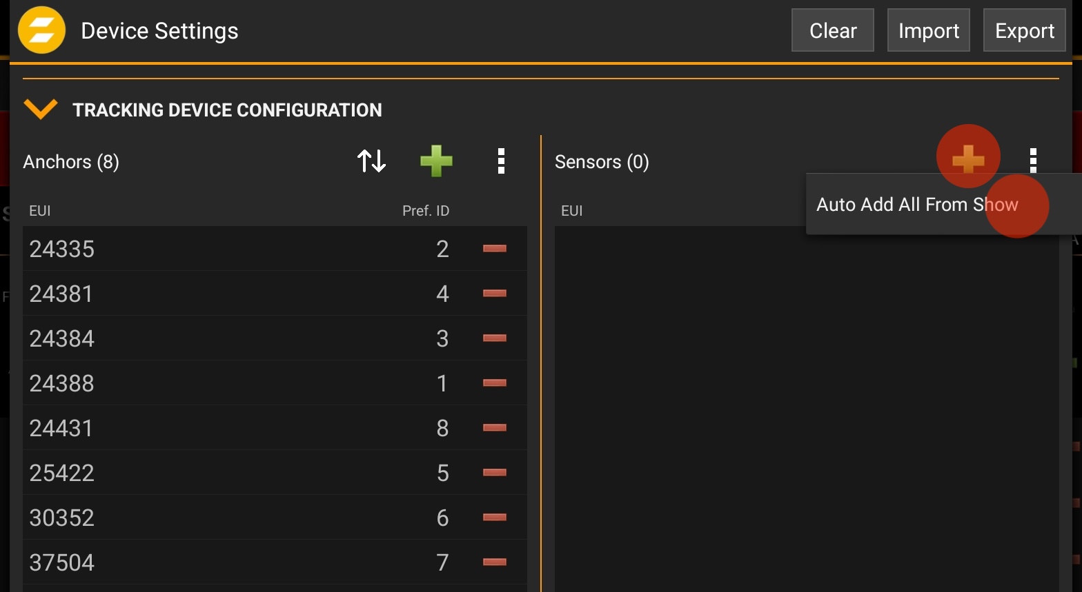Click the Pref. ID column header
Image resolution: width=1082 pixels, height=592 pixels.
[x=425, y=211]
